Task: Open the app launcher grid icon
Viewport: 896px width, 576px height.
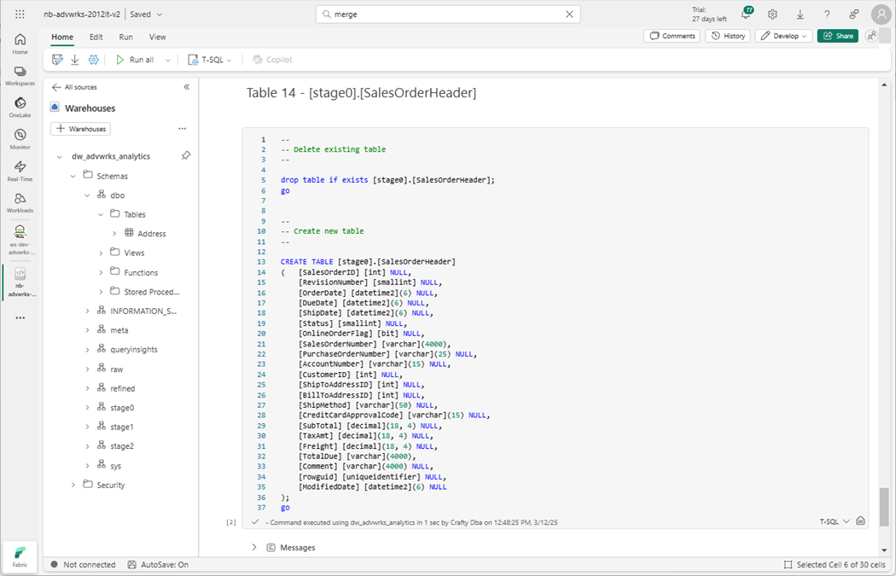Action: [x=20, y=15]
